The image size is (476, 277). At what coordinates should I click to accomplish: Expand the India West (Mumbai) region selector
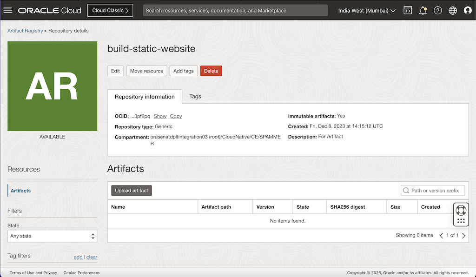tap(367, 10)
